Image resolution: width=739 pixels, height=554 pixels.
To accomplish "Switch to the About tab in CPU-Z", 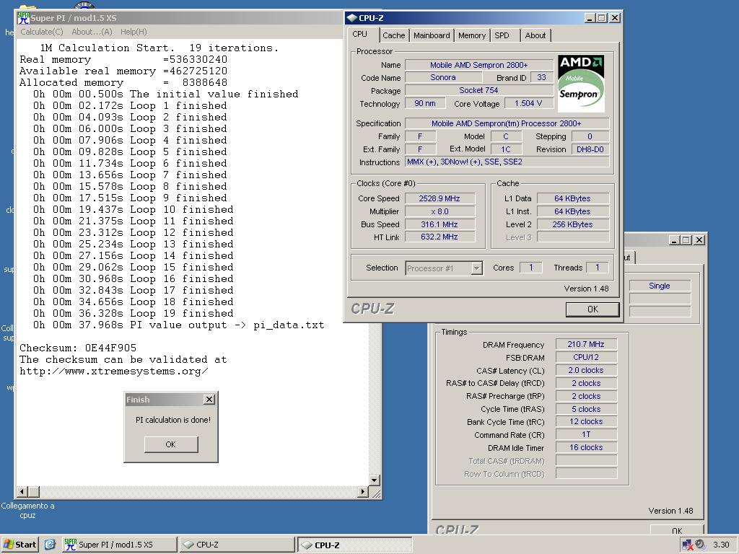I will pos(535,35).
